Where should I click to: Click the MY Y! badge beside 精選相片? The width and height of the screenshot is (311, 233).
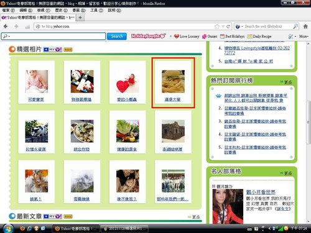53,50
